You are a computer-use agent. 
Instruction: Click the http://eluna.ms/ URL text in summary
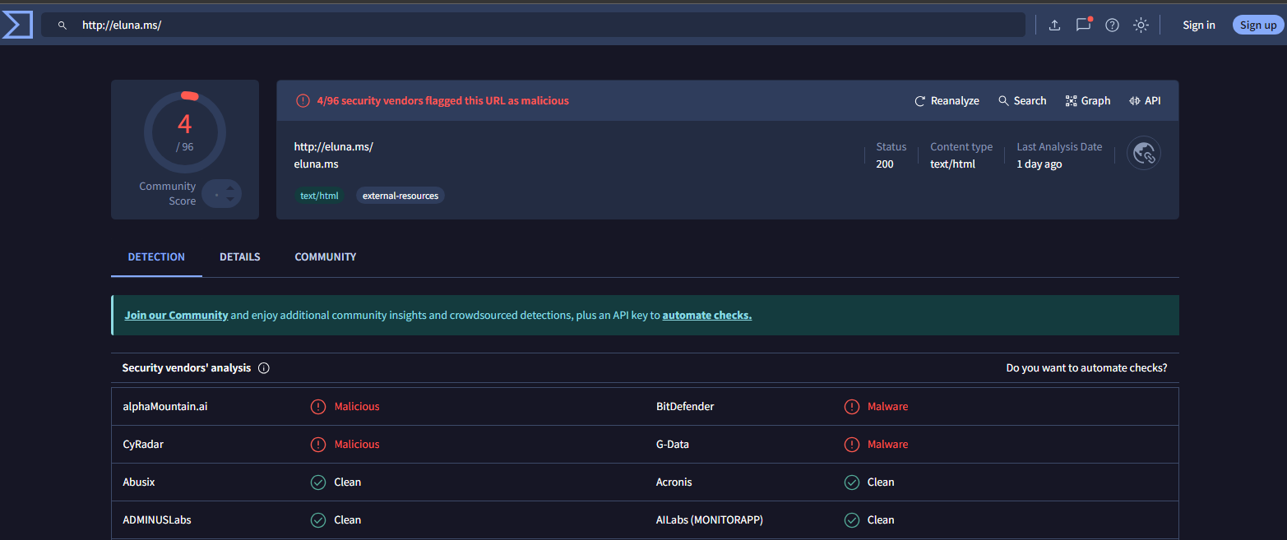(334, 147)
